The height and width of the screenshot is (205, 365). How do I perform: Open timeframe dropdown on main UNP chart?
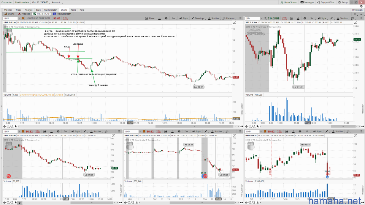click(173, 18)
